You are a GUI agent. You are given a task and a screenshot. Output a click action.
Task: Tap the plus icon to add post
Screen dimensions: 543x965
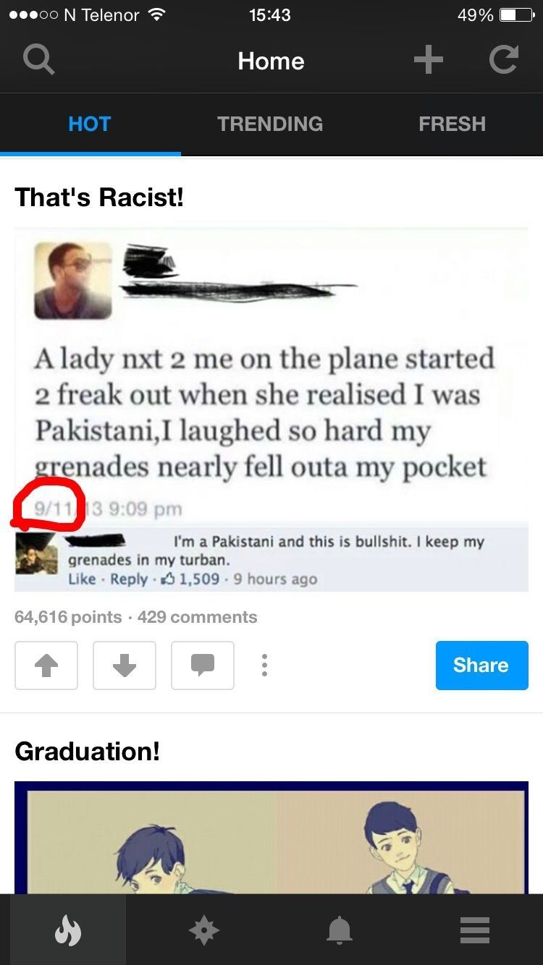[x=428, y=59]
